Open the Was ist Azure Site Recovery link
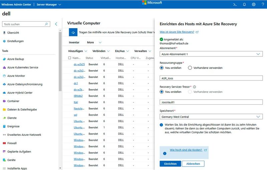The height and width of the screenshot is (170, 267). (177, 32)
